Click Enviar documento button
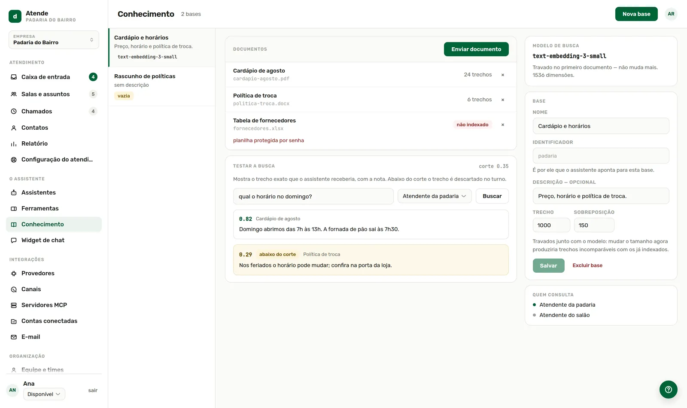687x408 pixels. [476, 49]
